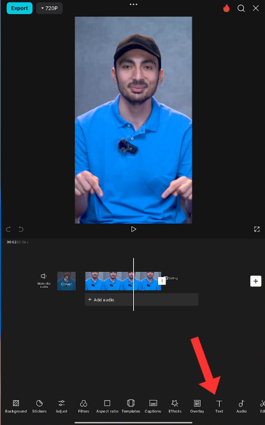Tap the Add audio track
Image resolution: width=265 pixels, height=425 pixels.
(x=141, y=300)
